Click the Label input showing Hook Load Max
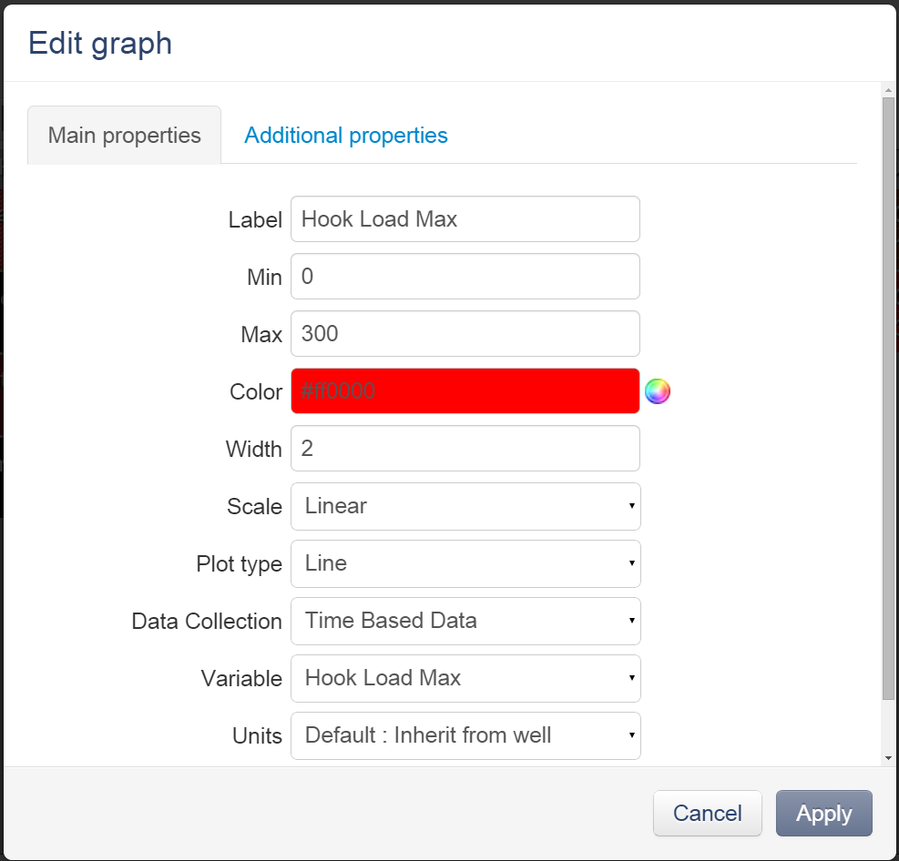899x861 pixels. pos(465,218)
